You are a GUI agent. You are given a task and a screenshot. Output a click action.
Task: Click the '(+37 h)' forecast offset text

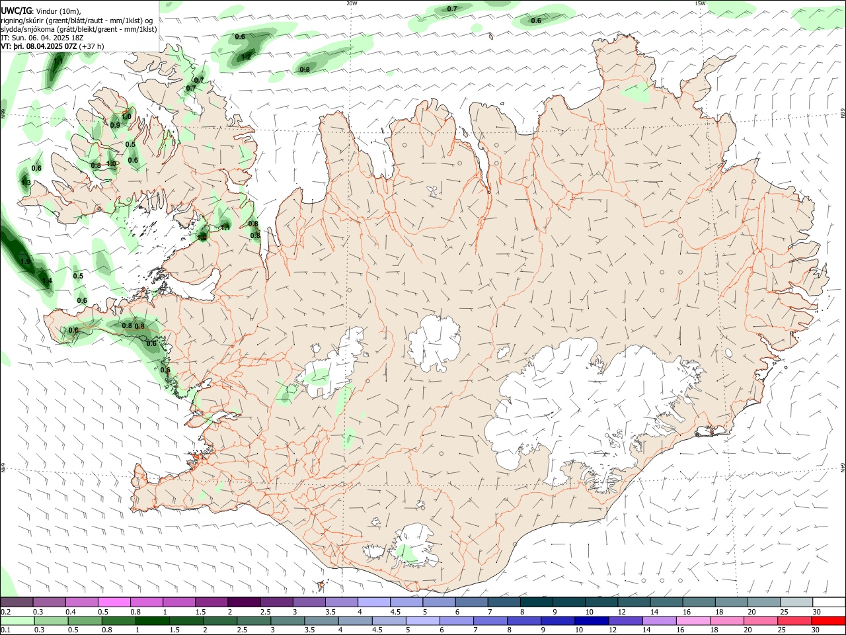click(x=91, y=46)
